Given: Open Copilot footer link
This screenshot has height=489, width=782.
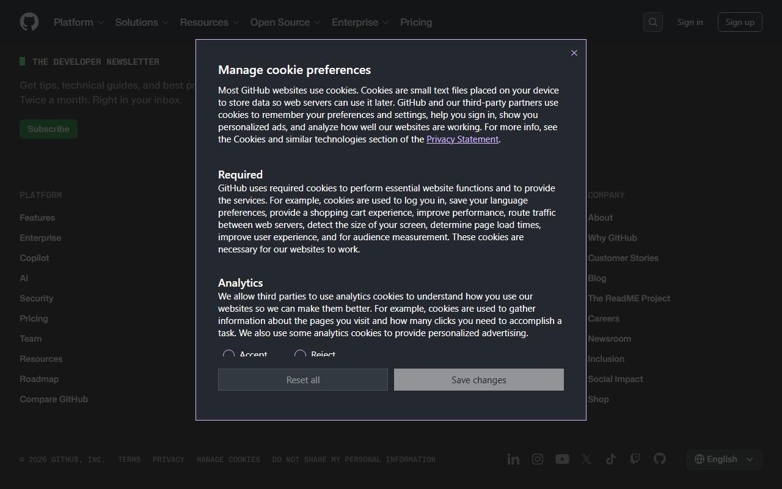Looking at the screenshot, I should 34,258.
